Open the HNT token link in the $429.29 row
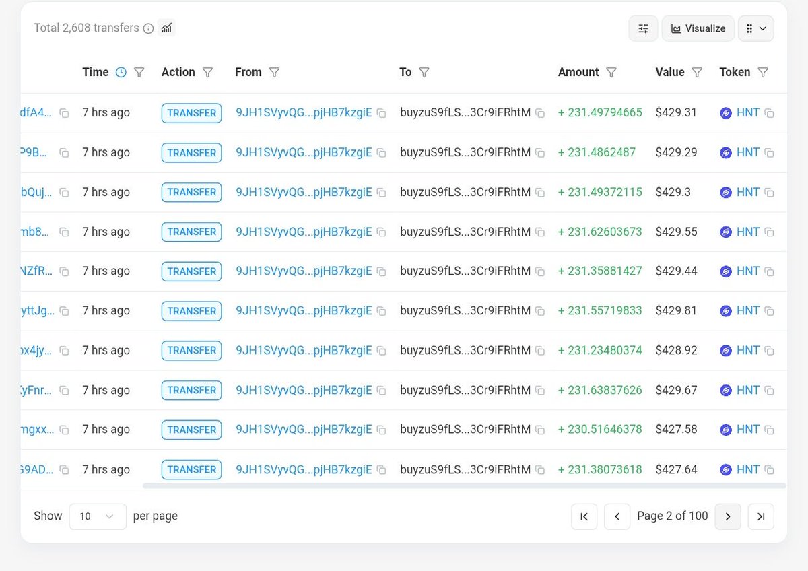 coord(748,152)
